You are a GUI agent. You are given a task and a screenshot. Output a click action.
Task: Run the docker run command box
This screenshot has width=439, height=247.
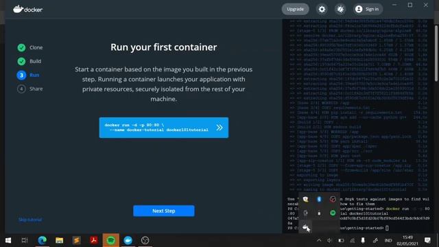pos(164,128)
